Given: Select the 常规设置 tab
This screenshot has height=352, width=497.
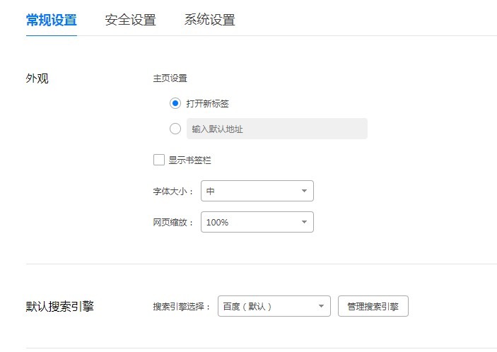Looking at the screenshot, I should 52,20.
